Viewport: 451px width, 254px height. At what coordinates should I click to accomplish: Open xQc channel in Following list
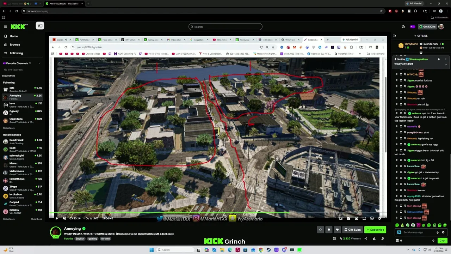point(23,89)
